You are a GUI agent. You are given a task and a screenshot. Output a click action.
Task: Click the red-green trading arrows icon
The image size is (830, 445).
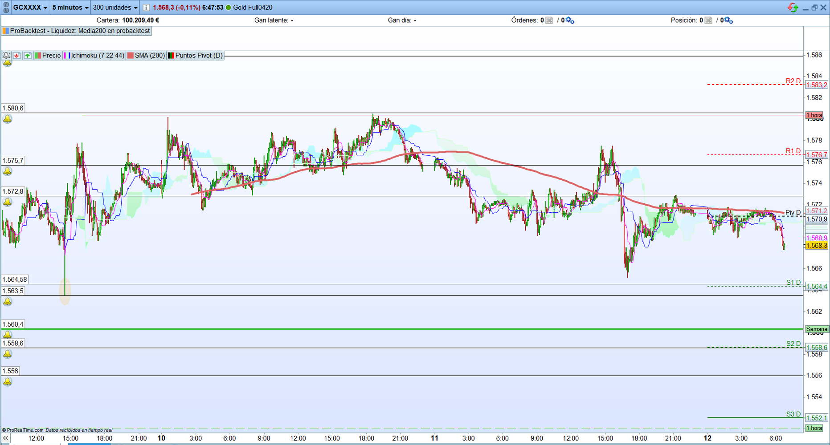coord(793,8)
